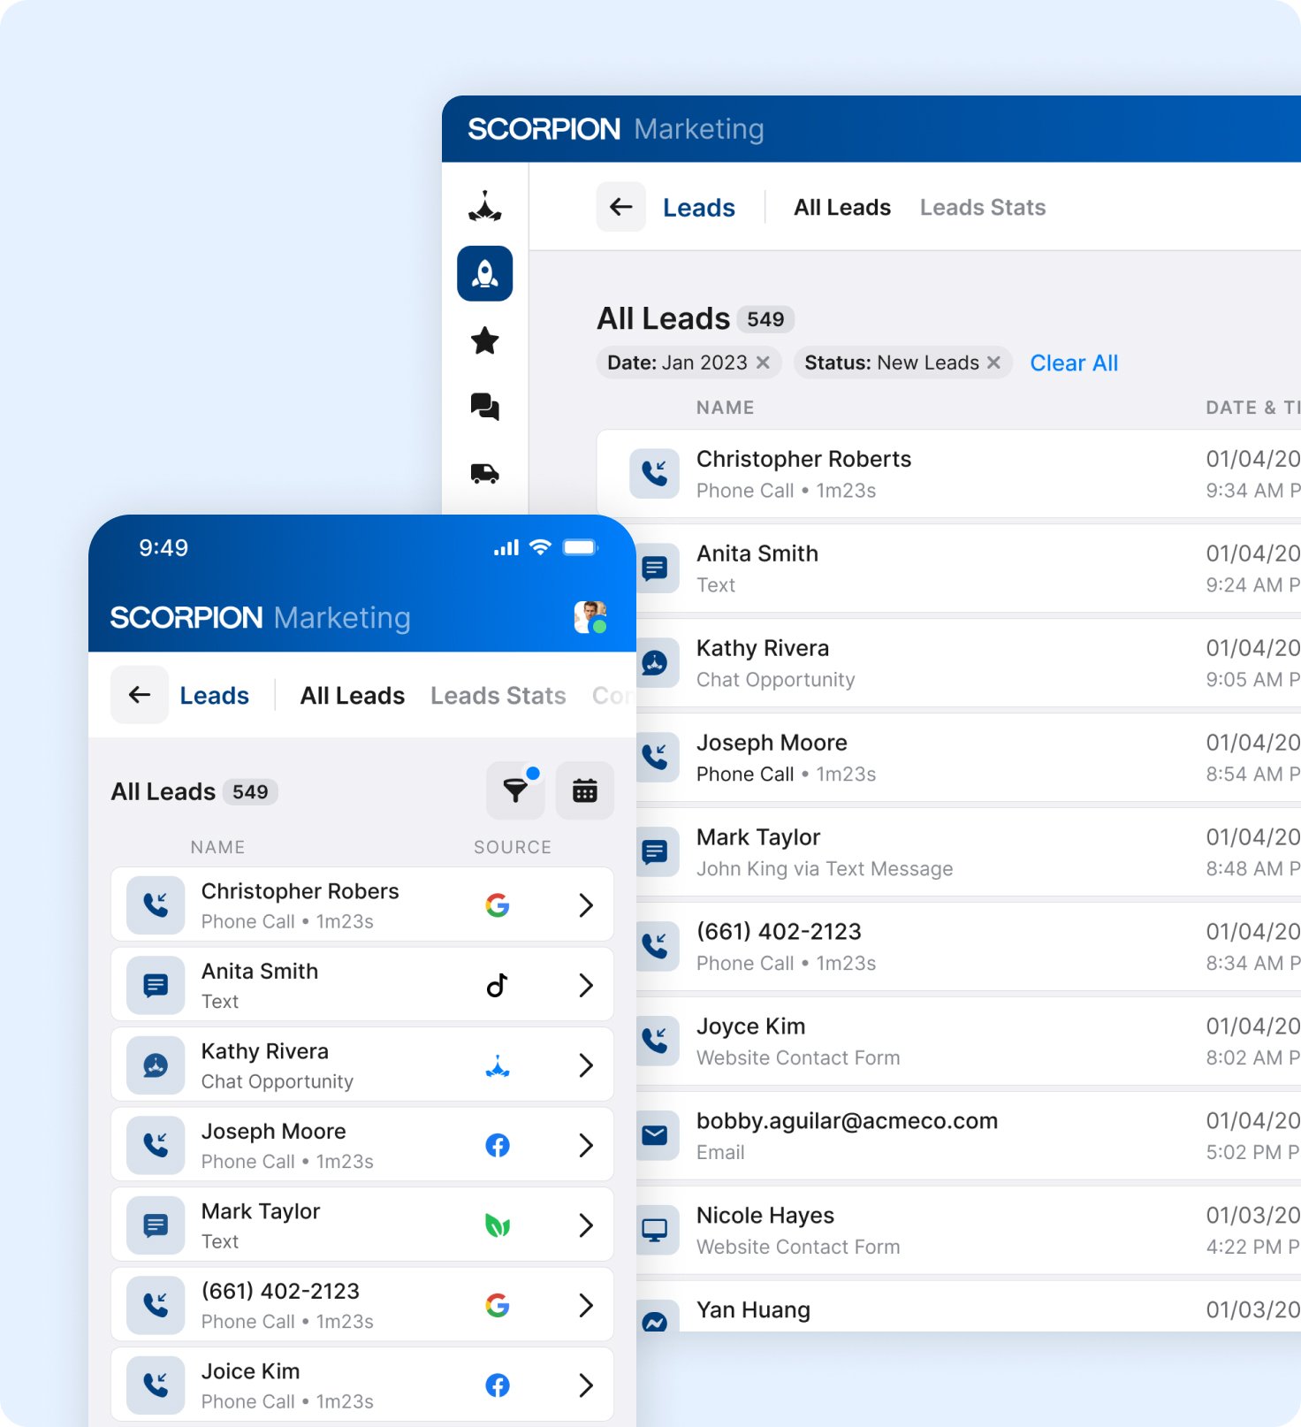Open bobby.aguilar@acmeco.com lead
Image resolution: width=1301 pixels, height=1427 pixels.
point(969,1136)
